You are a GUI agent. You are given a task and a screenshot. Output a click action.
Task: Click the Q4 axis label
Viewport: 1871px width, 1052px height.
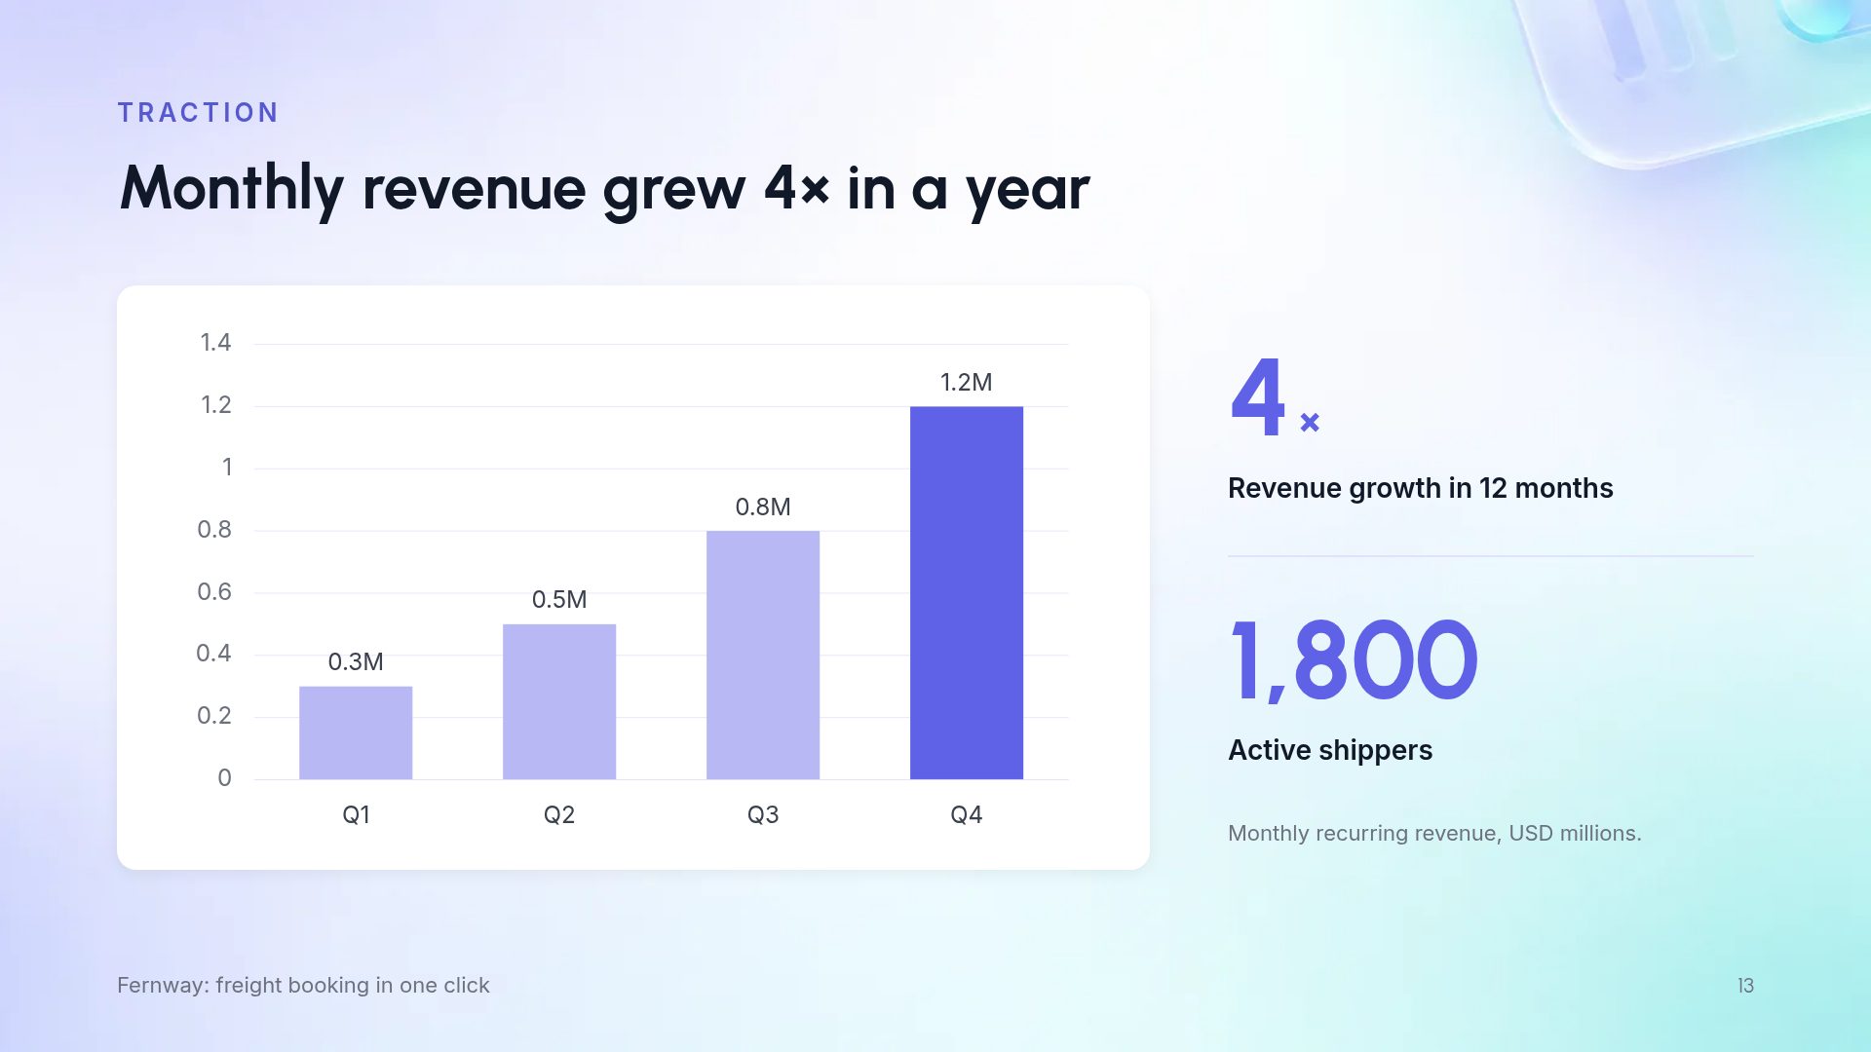pyautogui.click(x=967, y=815)
